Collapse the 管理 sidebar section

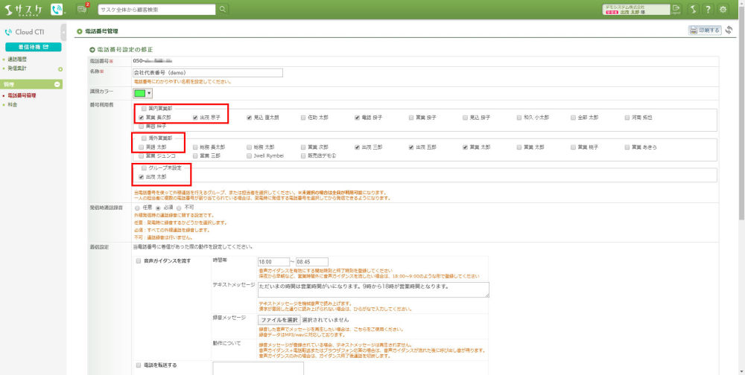57,84
